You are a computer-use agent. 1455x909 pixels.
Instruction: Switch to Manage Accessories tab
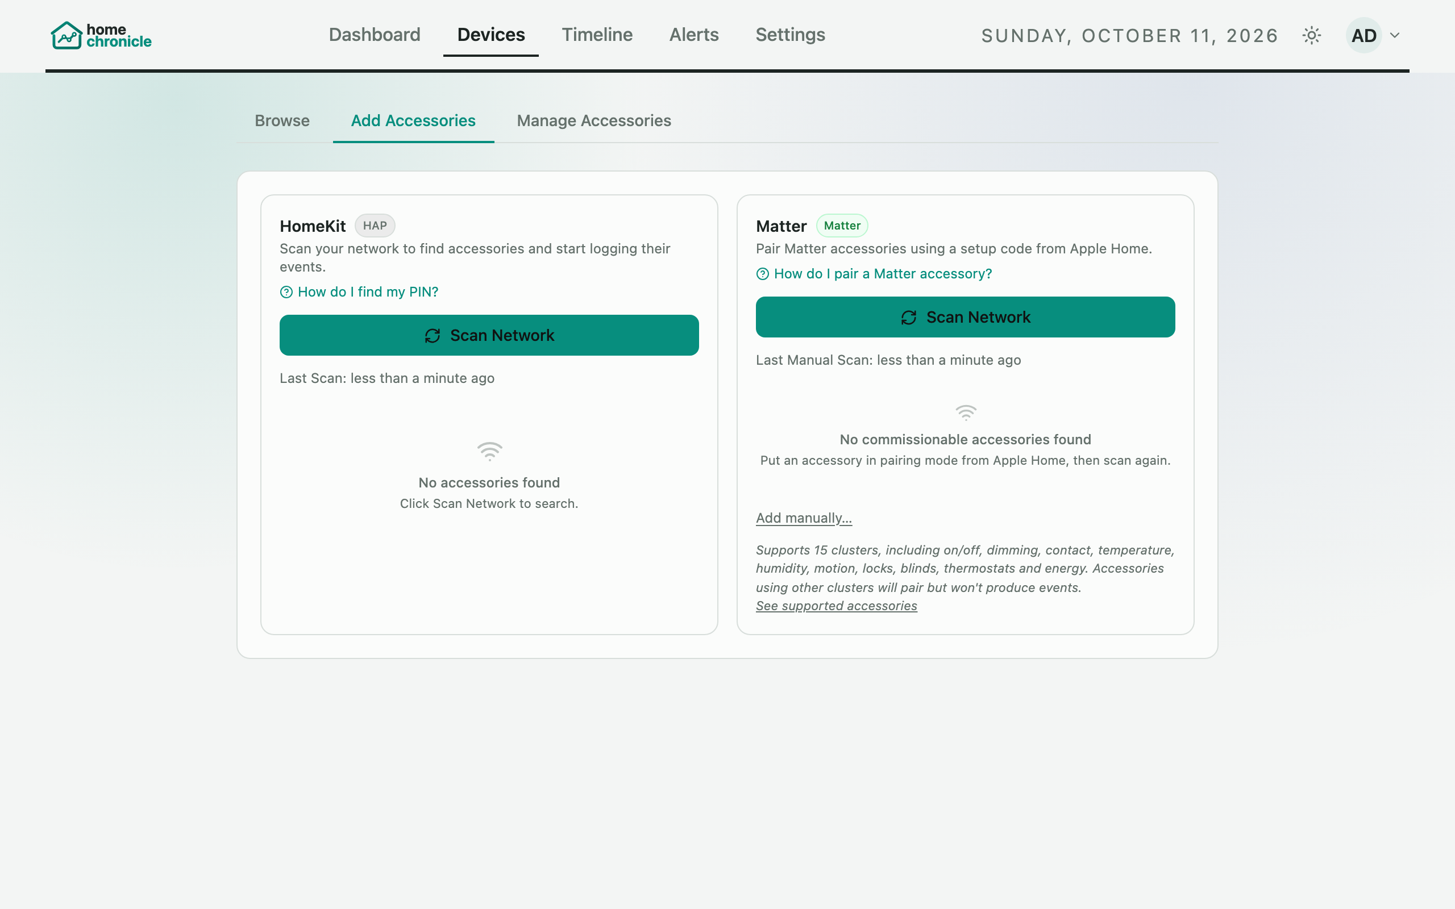(x=594, y=121)
